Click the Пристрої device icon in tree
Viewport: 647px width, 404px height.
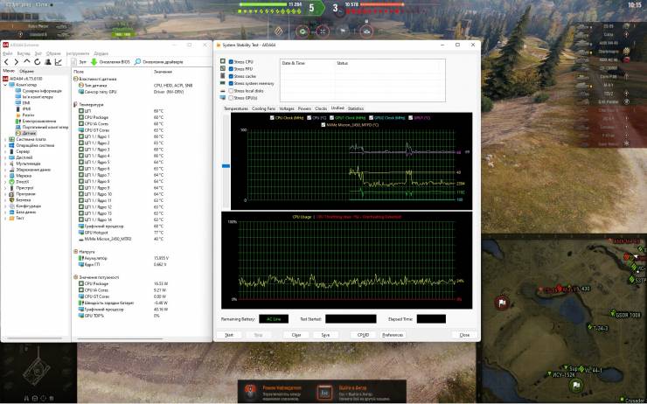click(x=11, y=188)
